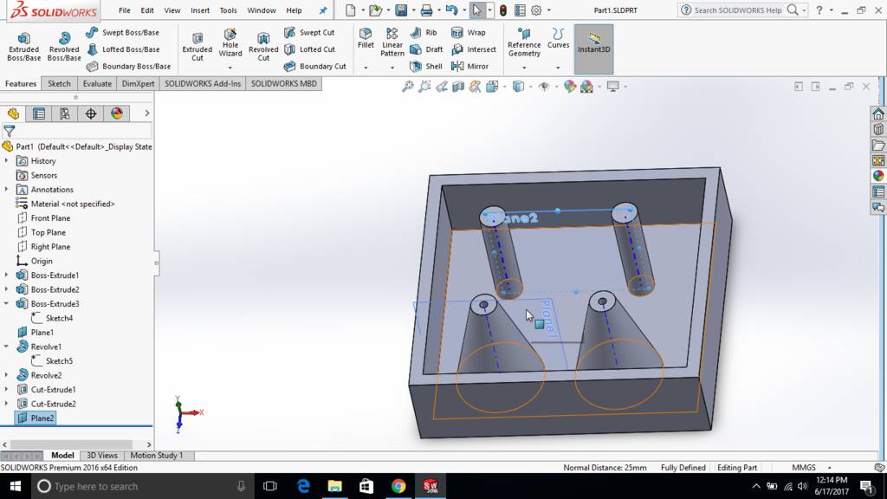Viewport: 887px width, 499px height.
Task: Expand the Cut-Extrude1 tree node
Action: (7, 389)
